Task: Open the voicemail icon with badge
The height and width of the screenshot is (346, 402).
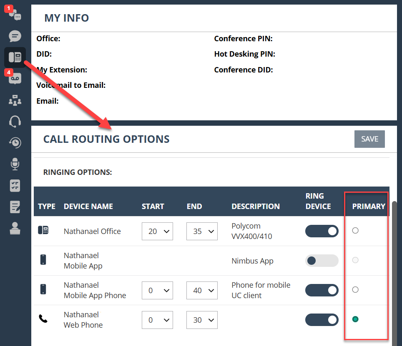Action: point(15,78)
